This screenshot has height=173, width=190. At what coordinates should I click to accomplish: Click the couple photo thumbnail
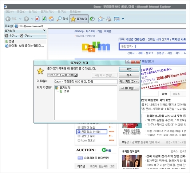[132, 161]
